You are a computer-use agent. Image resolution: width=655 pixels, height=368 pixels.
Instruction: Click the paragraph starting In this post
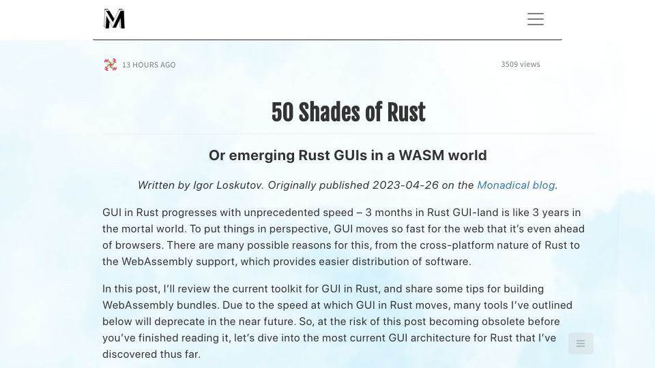[x=338, y=321]
